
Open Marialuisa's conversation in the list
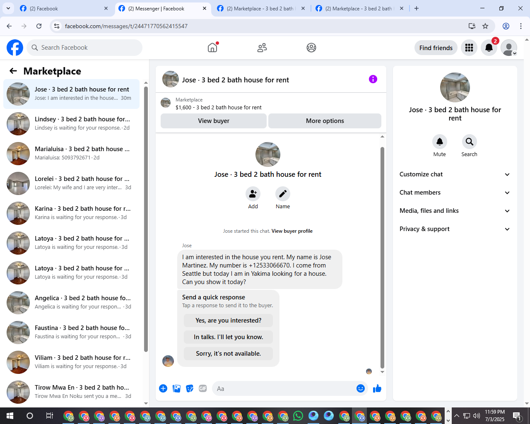coord(71,154)
